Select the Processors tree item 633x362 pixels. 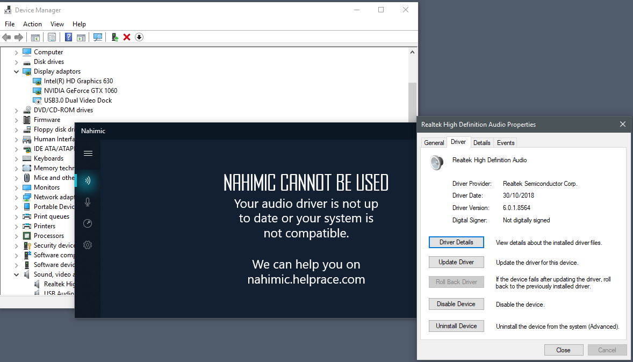click(49, 236)
